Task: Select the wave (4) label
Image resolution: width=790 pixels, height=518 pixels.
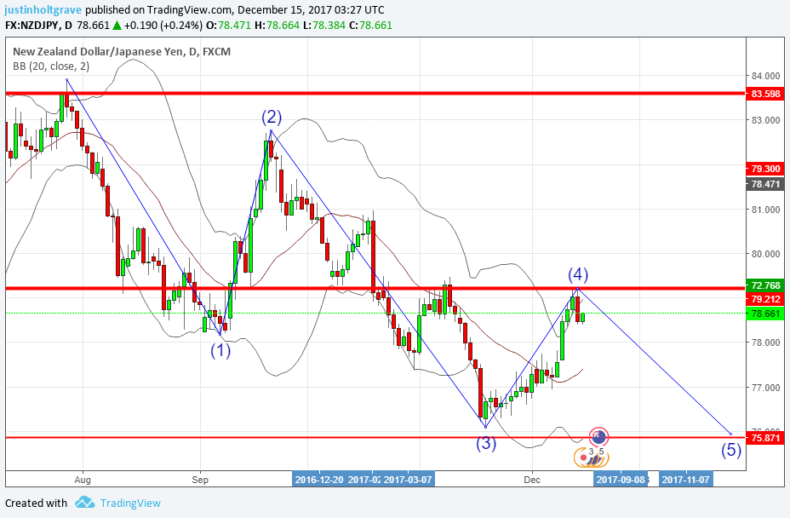Action: pyautogui.click(x=578, y=275)
